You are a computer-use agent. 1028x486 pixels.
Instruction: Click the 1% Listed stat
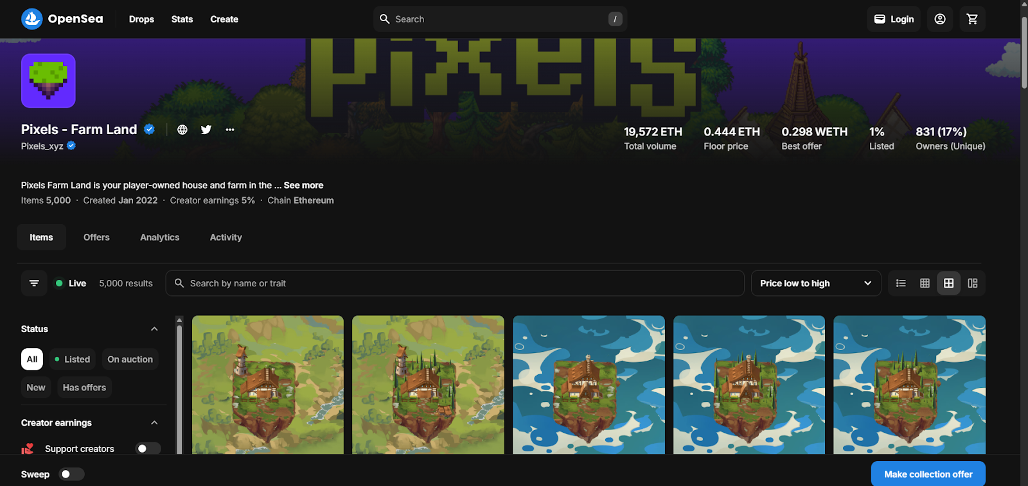pos(882,138)
